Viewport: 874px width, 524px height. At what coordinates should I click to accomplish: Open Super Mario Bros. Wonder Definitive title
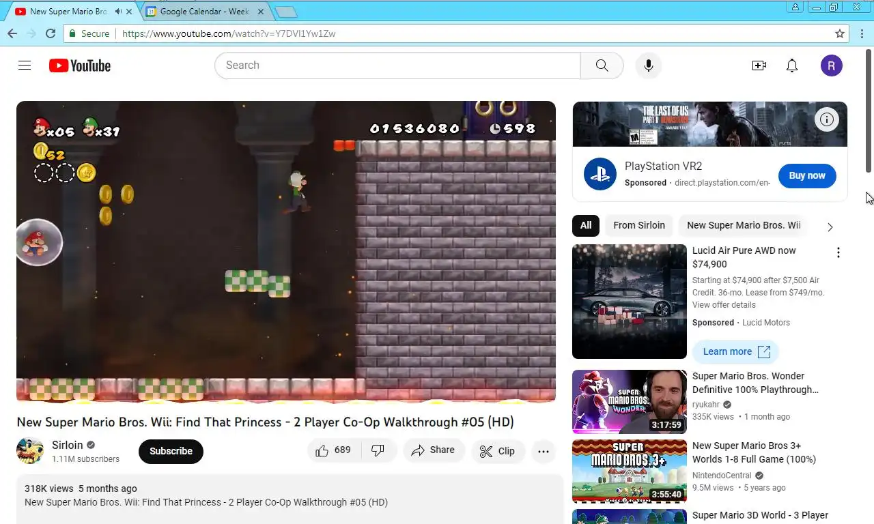click(x=755, y=383)
